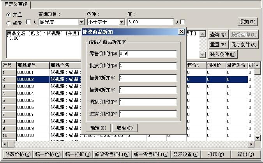Click the 装入条件 button

(x=222, y=54)
